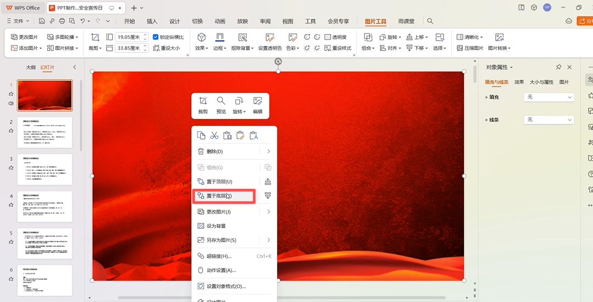Open the 大小与属性 tab in properties panel
This screenshot has width=593, height=302.
(x=541, y=82)
